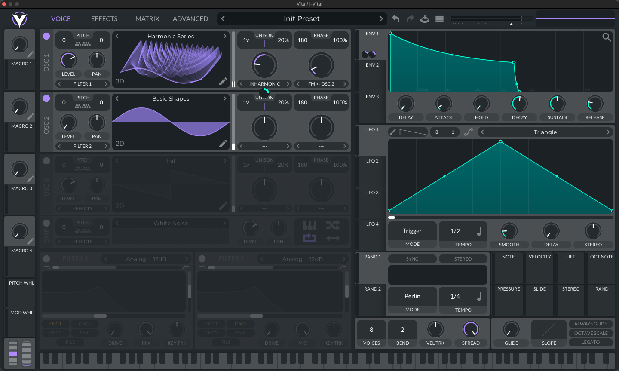Select previous preset with left arrow

pyautogui.click(x=223, y=18)
